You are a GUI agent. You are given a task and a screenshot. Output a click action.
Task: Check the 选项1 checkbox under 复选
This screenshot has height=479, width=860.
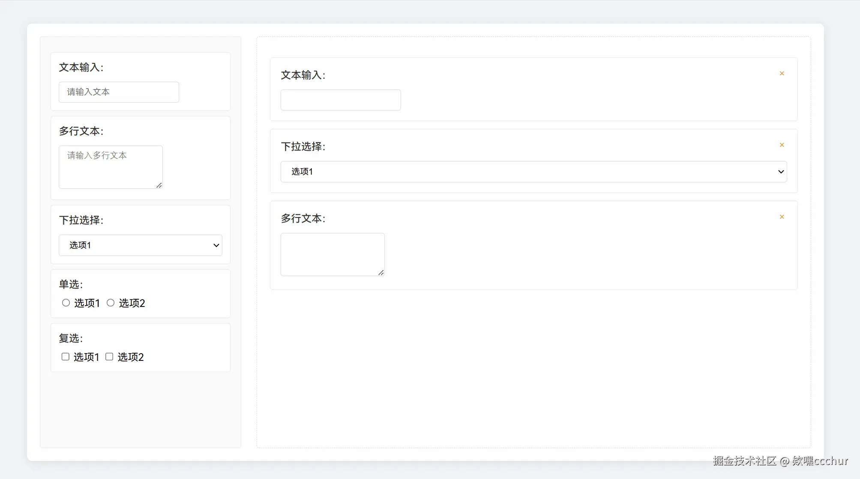[x=65, y=356]
